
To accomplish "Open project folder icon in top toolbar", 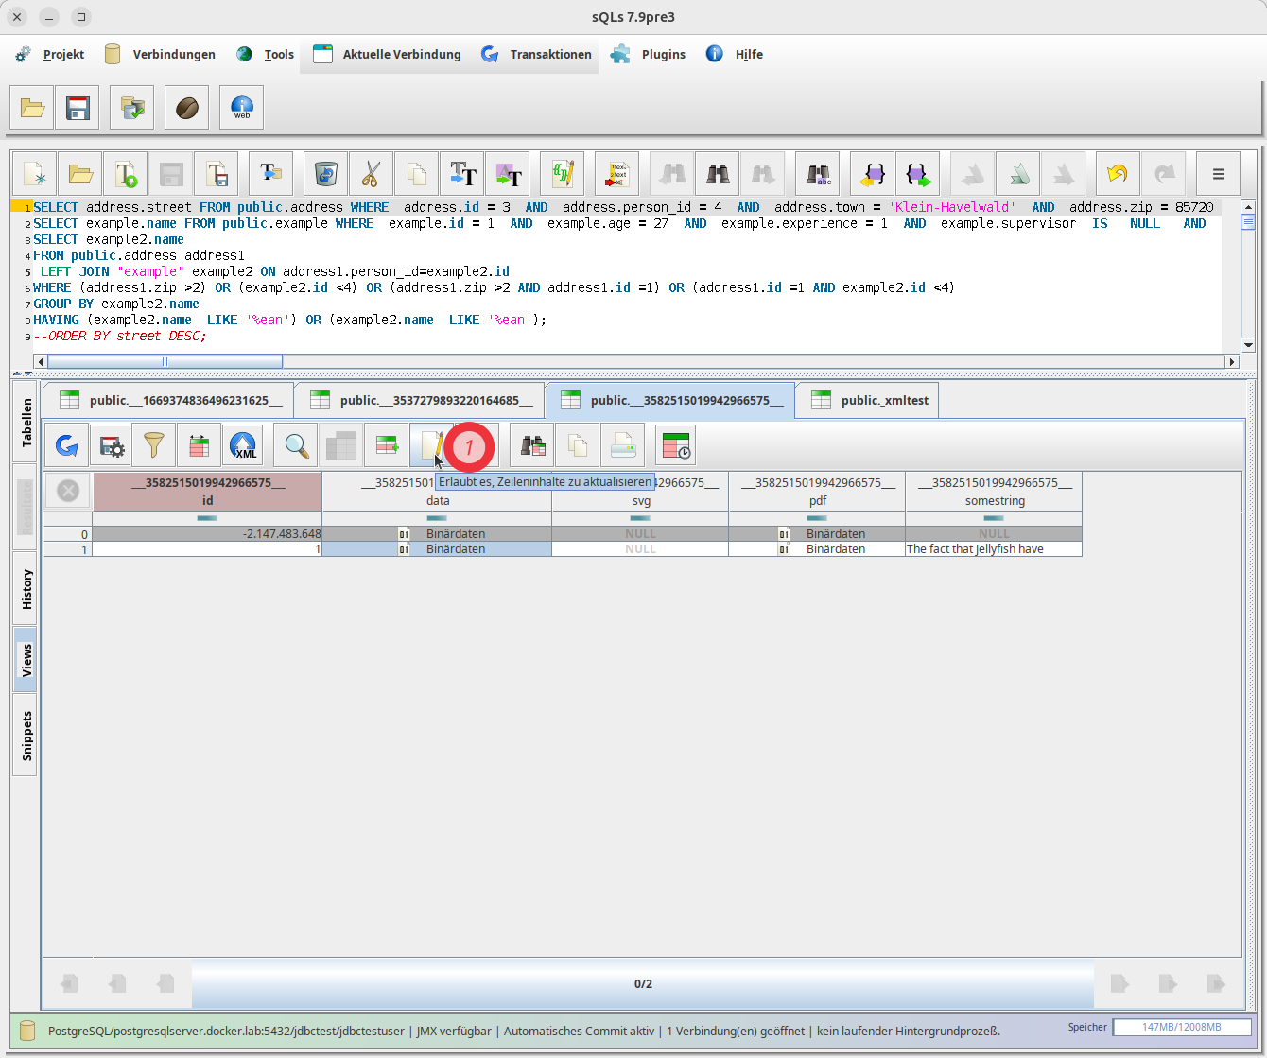I will [32, 108].
